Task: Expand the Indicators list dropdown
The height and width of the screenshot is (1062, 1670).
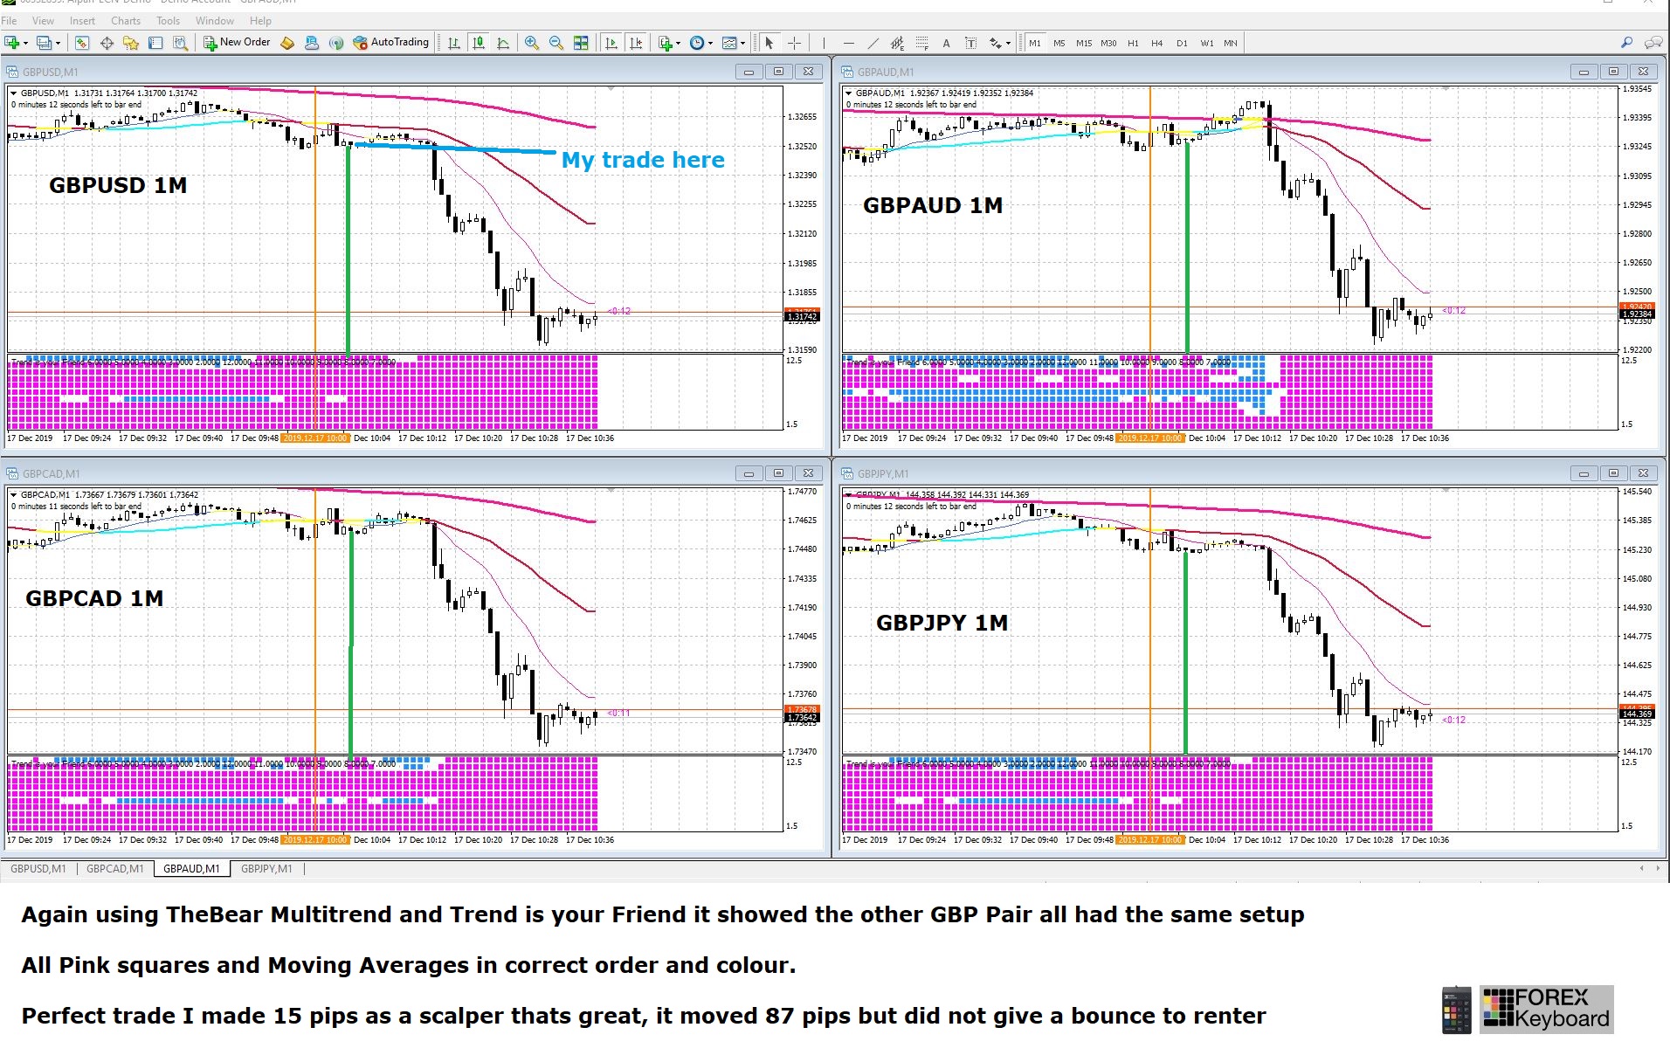Action: [678, 43]
